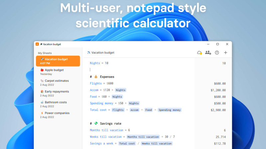Open the Carpet estimates sheet

pos(58,82)
